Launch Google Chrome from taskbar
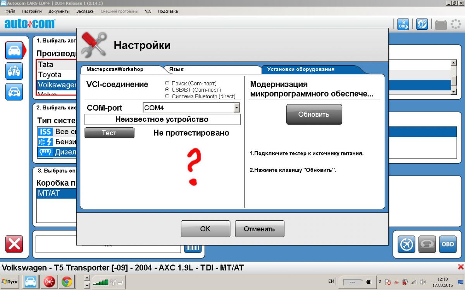 [x=67, y=282]
